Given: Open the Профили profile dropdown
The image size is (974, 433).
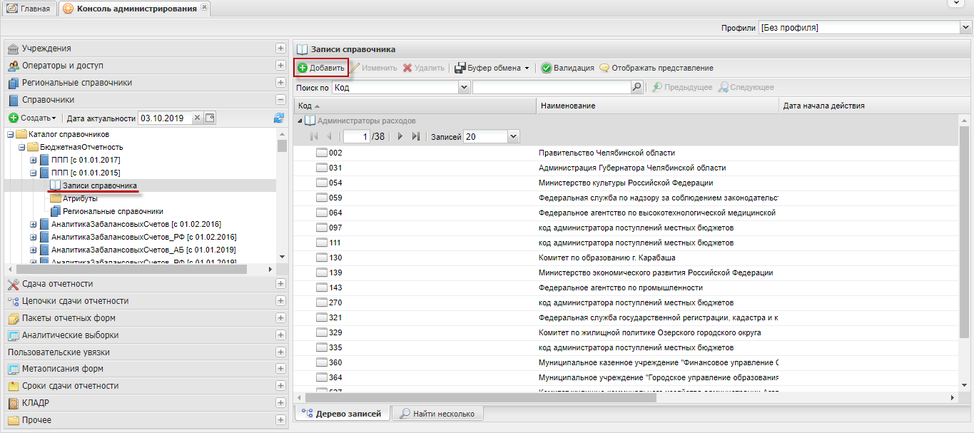Looking at the screenshot, I should [966, 28].
